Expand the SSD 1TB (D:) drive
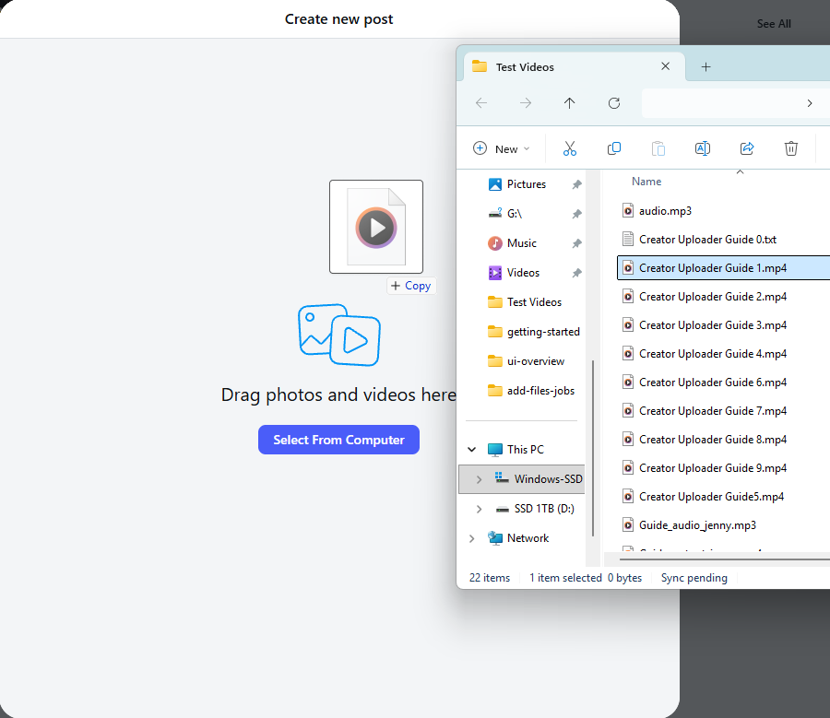 479,509
